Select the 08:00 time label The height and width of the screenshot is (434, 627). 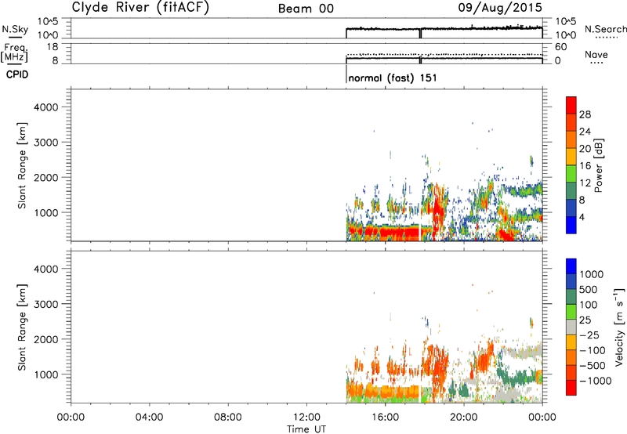coord(228,418)
